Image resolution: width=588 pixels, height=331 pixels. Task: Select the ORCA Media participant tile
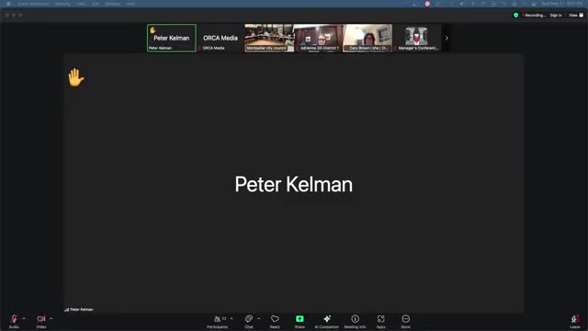coord(220,38)
